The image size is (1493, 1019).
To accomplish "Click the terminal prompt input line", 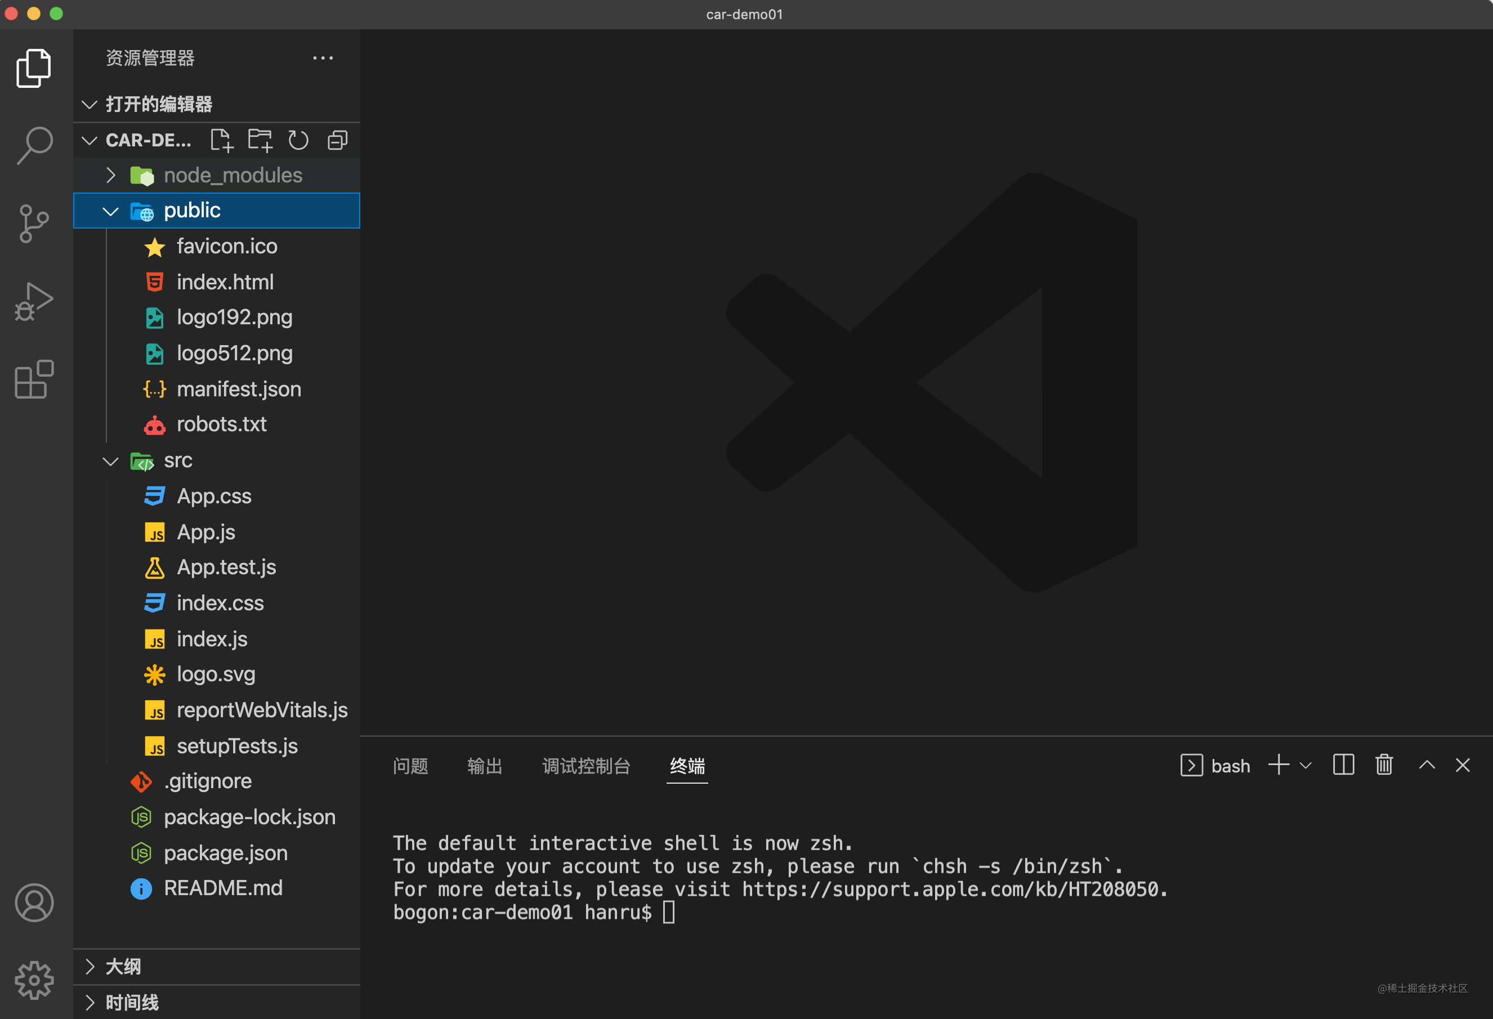I will (x=534, y=913).
